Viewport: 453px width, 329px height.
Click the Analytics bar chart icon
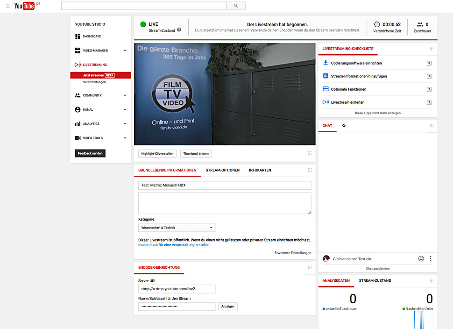point(78,124)
